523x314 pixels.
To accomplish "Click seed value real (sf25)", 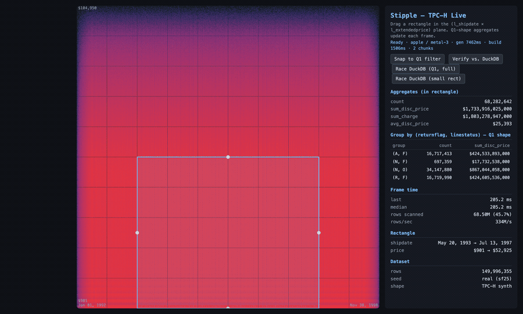I will tap(496, 279).
